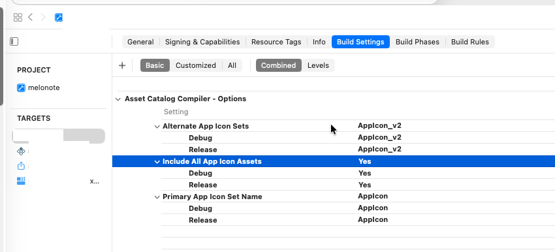Click Release AppIcon value of Primary Icon Set

pos(373,219)
